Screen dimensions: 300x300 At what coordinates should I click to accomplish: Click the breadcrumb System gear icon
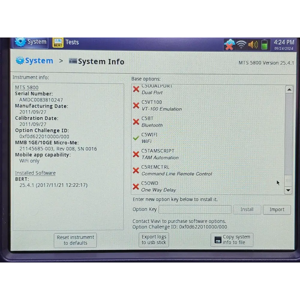click(20, 61)
